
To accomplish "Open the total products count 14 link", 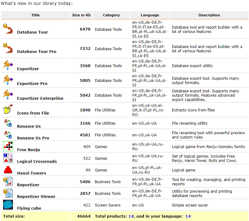I will pyautogui.click(x=131, y=216).
